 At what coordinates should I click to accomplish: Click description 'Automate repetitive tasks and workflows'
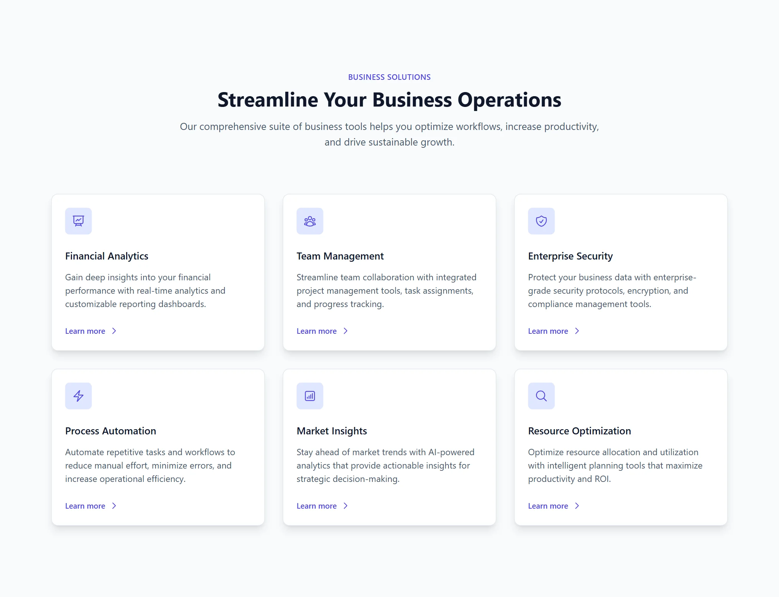(x=150, y=466)
